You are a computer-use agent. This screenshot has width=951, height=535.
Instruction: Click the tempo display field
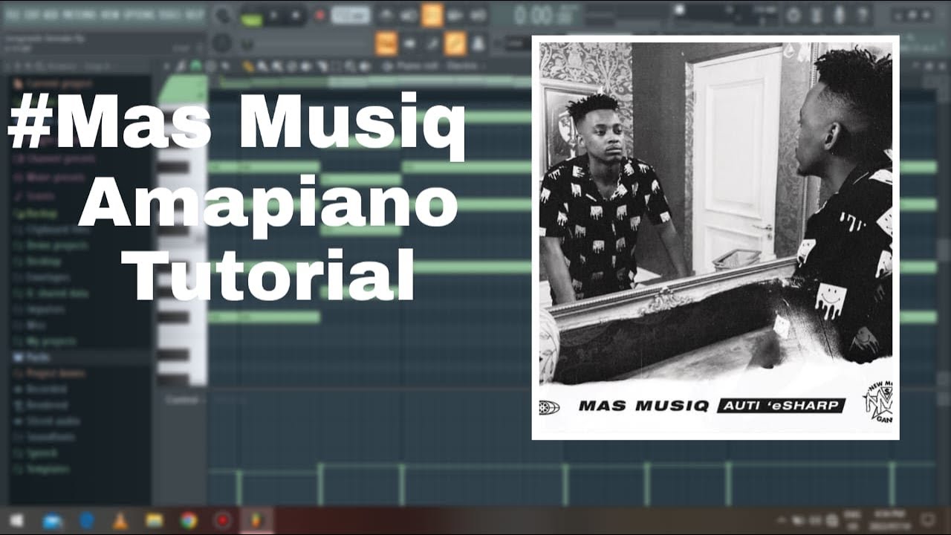[x=351, y=15]
